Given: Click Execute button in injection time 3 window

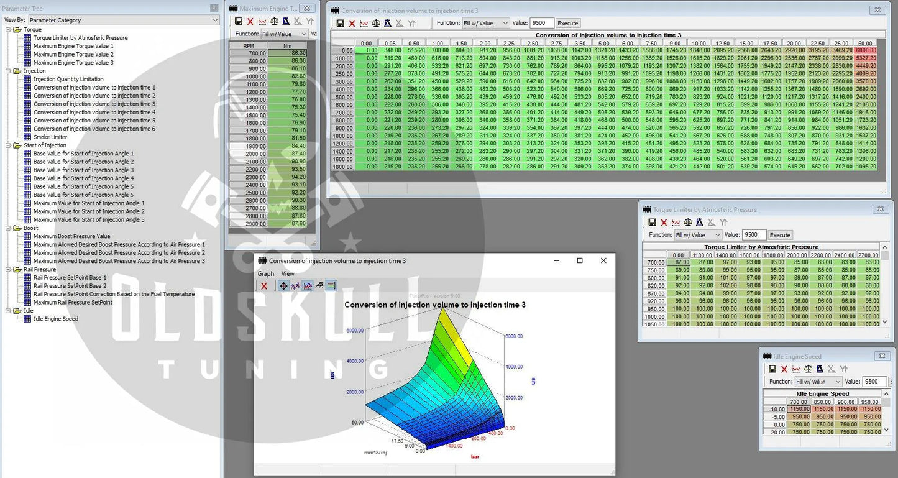Looking at the screenshot, I should tap(567, 24).
